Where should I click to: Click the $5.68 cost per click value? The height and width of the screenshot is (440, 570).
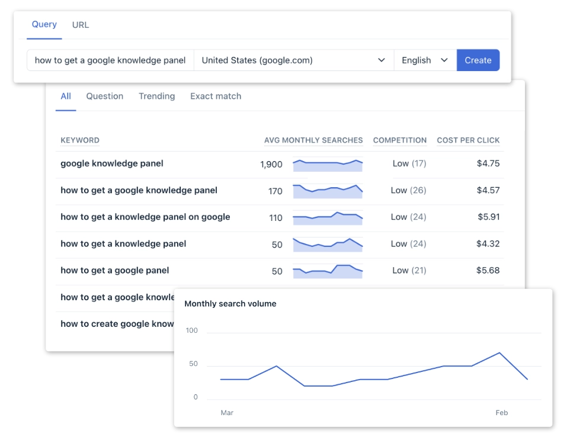tap(488, 270)
